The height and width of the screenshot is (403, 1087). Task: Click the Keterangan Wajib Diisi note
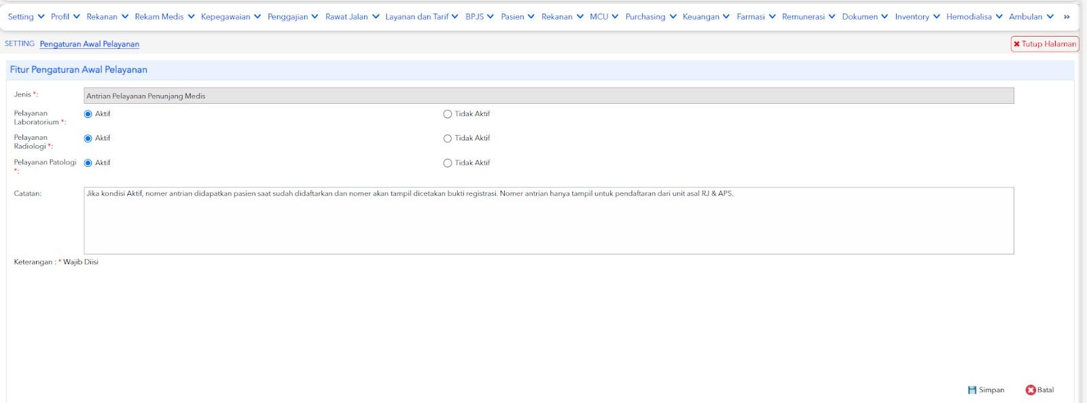point(56,262)
